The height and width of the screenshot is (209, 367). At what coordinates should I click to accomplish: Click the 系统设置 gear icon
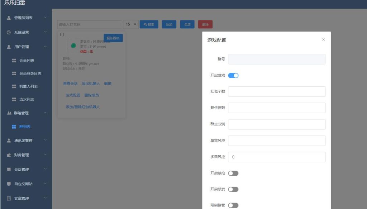coord(8,32)
